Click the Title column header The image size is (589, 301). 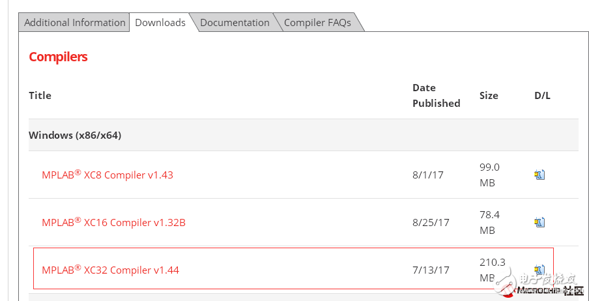40,95
